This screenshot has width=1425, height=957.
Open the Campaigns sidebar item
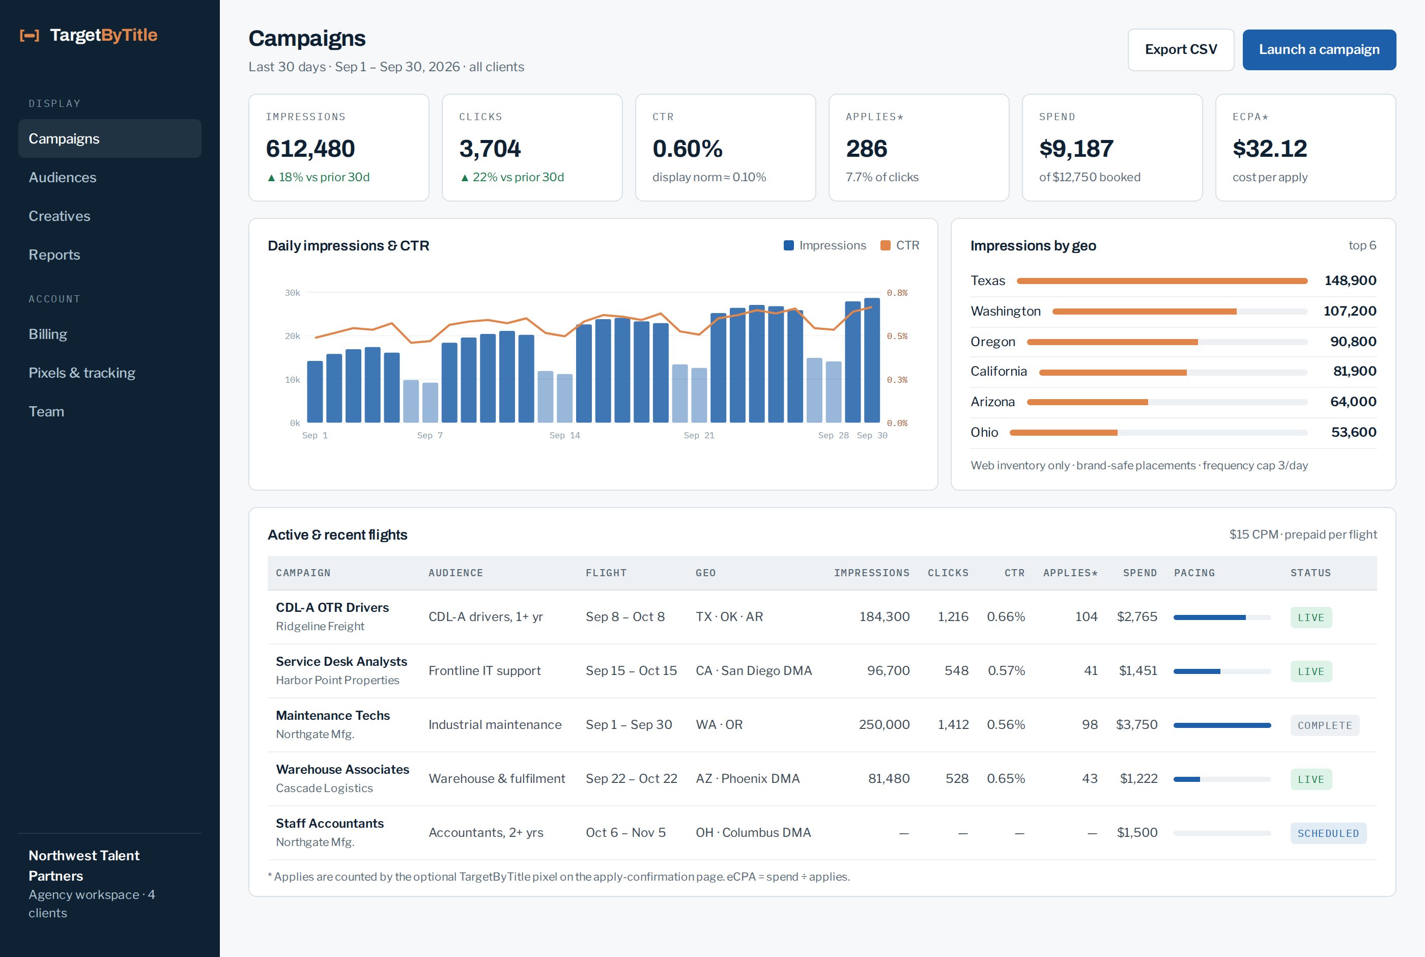[110, 138]
